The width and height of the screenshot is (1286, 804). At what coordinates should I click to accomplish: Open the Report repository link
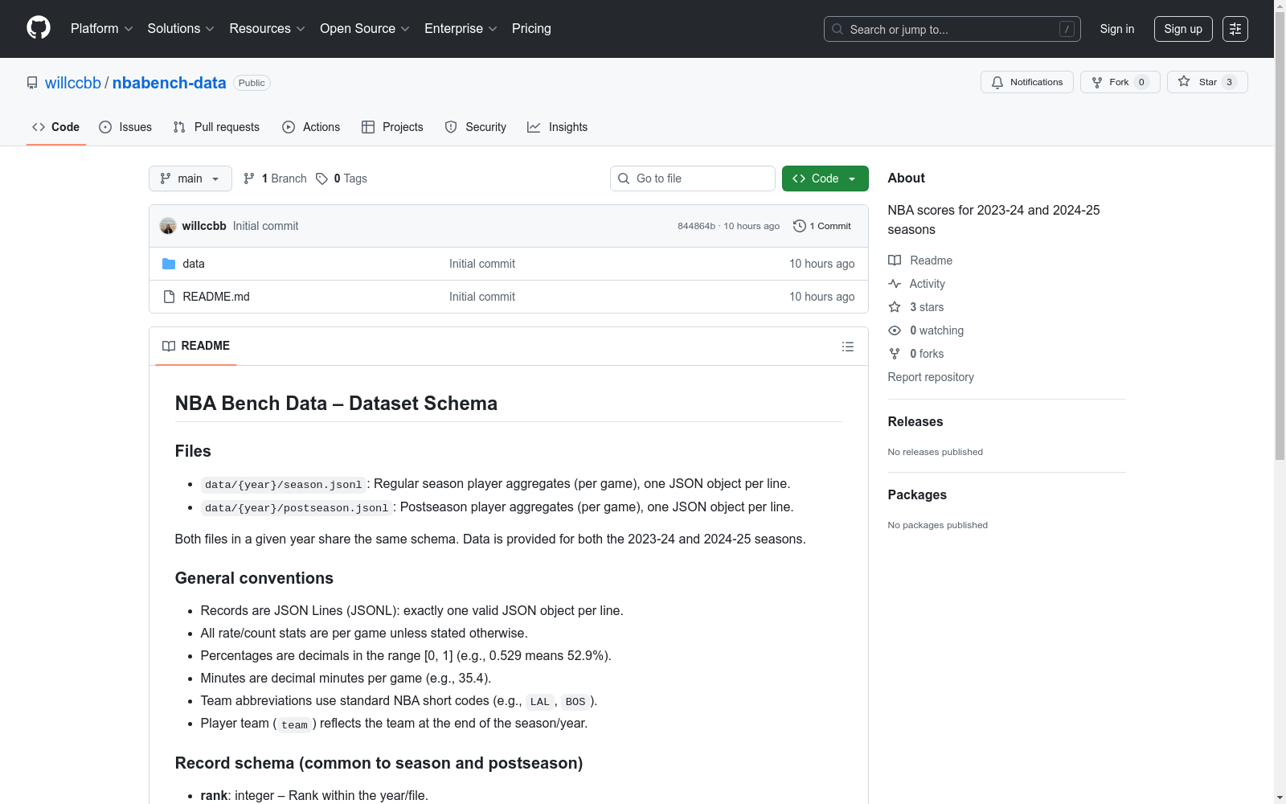(x=930, y=377)
